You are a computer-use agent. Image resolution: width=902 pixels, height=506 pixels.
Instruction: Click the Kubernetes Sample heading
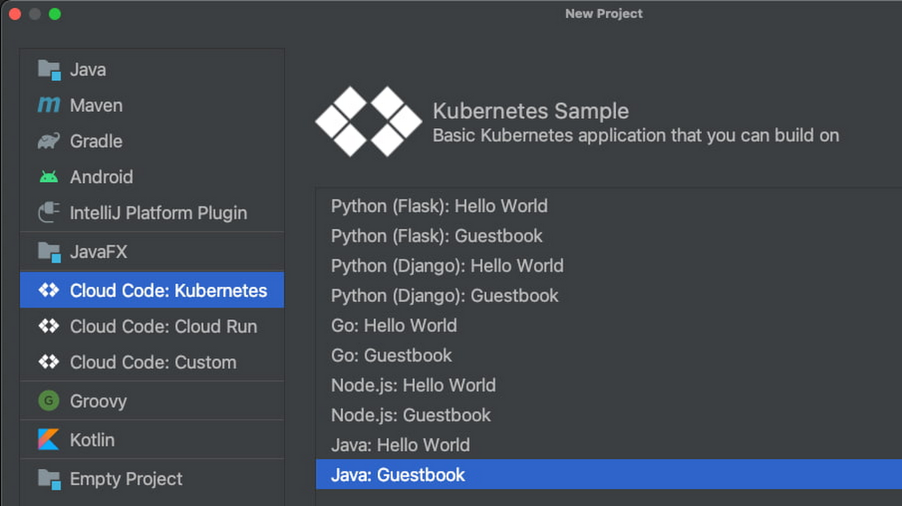click(530, 111)
